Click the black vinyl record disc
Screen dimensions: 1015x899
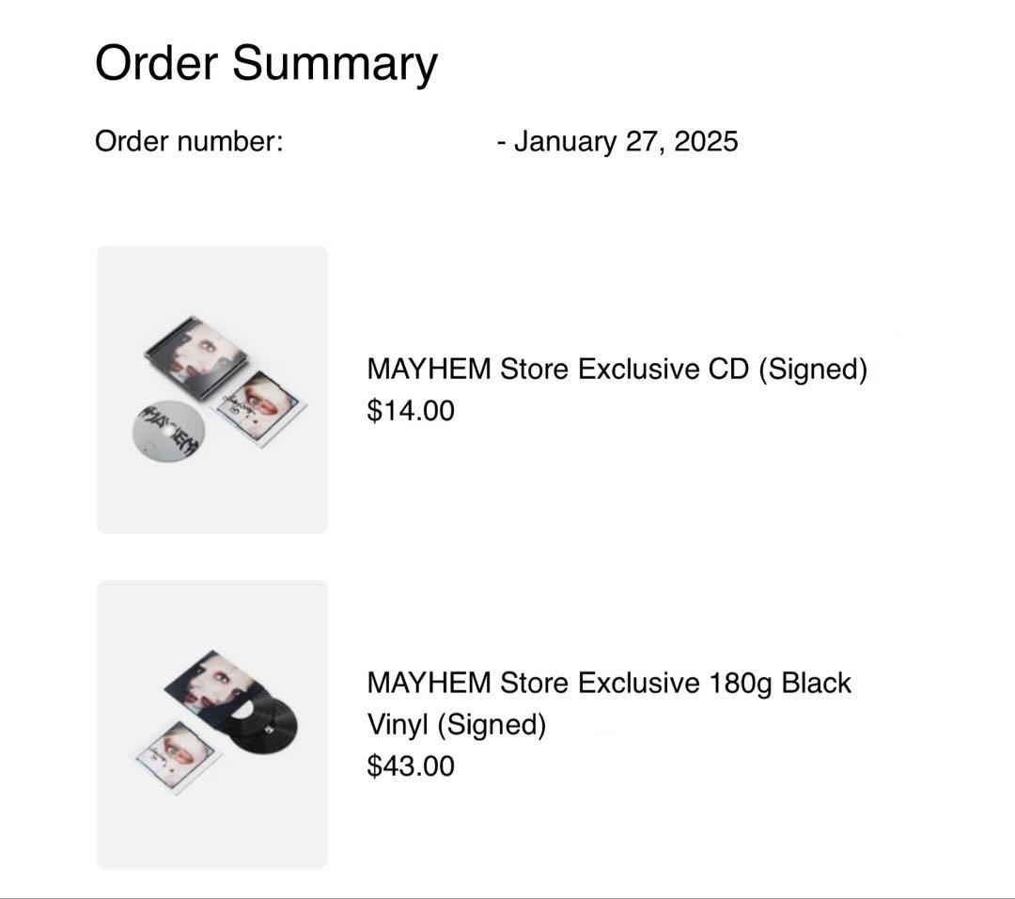tap(264, 725)
